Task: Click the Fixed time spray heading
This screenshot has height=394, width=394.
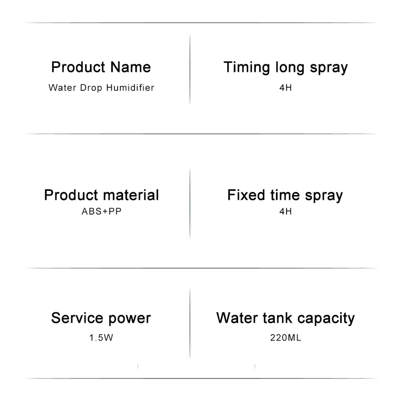Action: [x=285, y=195]
